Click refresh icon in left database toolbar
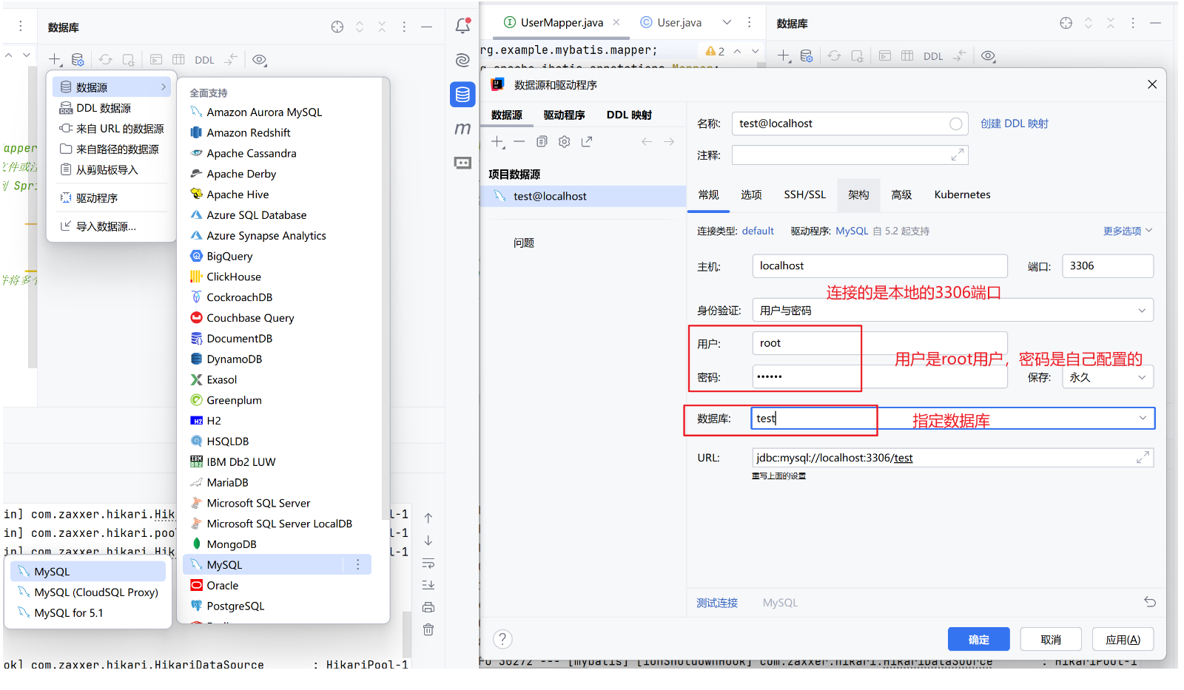 [106, 59]
